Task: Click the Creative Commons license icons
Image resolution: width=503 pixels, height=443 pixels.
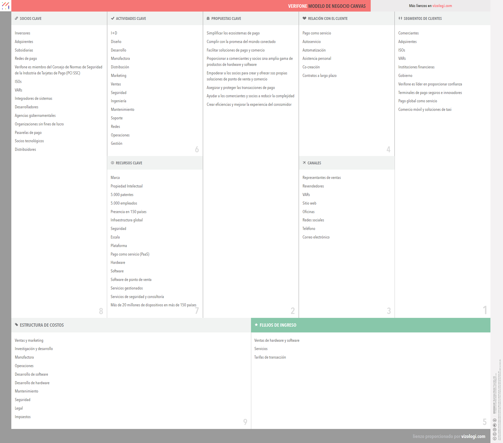Action: coord(494,429)
